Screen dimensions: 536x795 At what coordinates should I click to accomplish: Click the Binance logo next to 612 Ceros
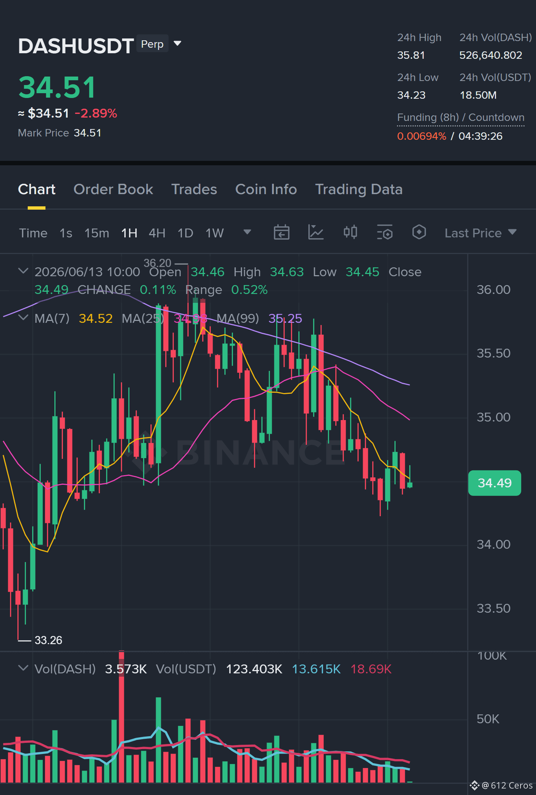point(474,785)
